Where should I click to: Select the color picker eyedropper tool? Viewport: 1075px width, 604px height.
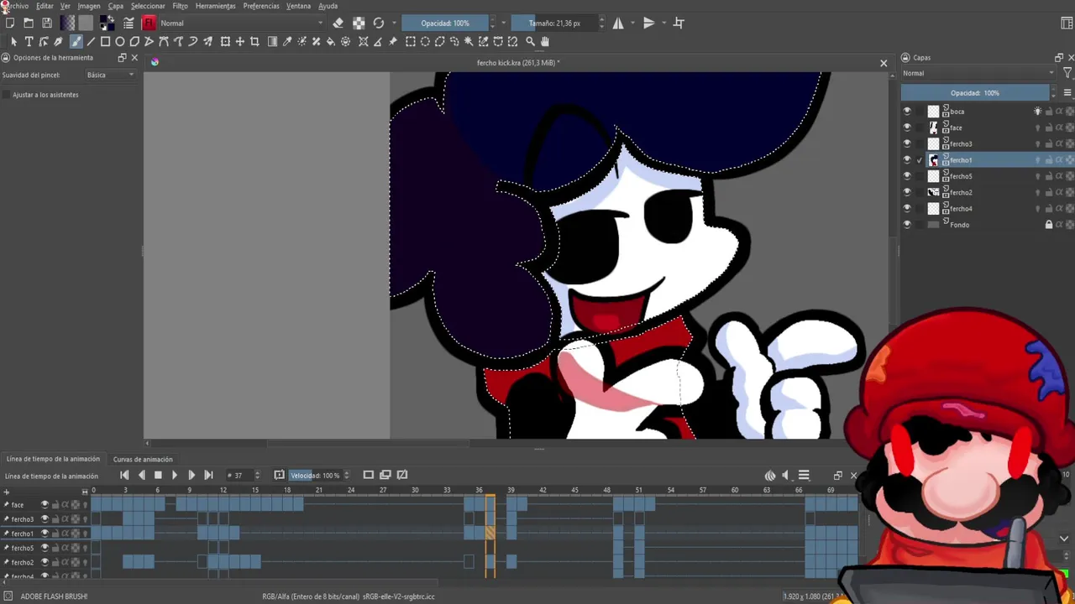287,41
